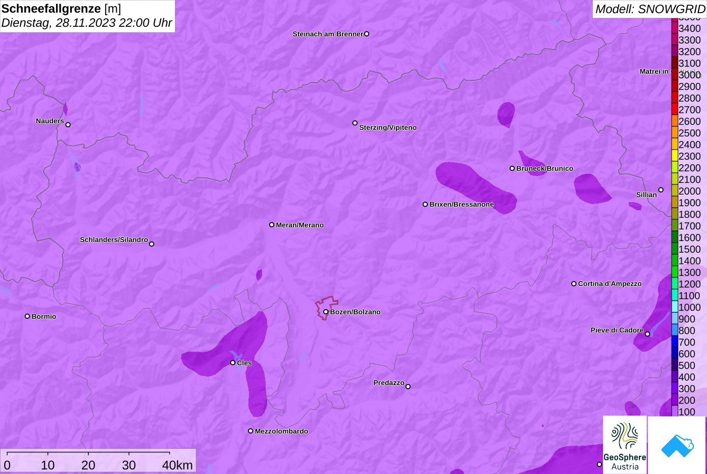Click the 2600 m orange legend swatch

click(x=675, y=121)
